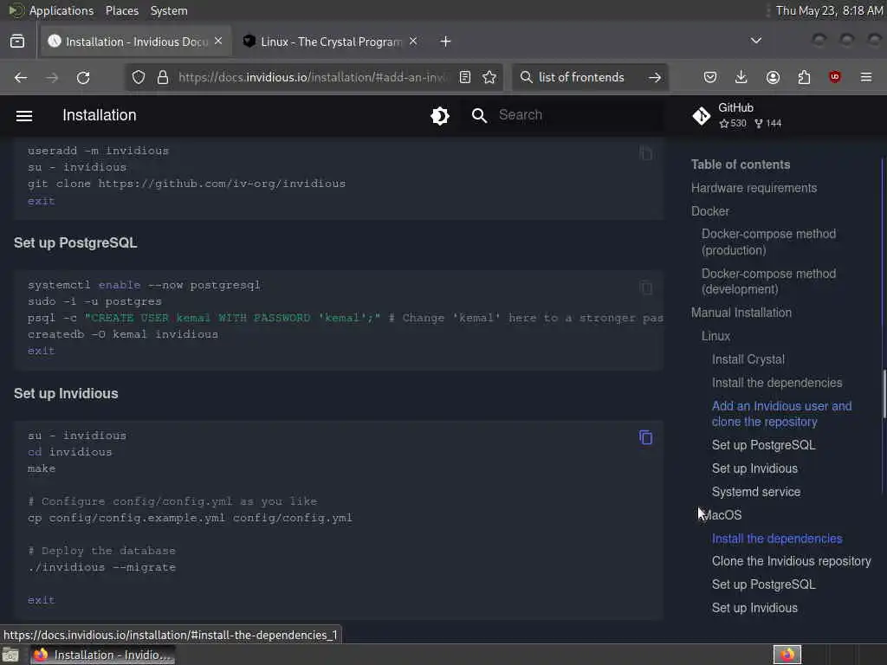The height and width of the screenshot is (665, 887).
Task: Toggle the light/dark color scheme
Action: (439, 115)
